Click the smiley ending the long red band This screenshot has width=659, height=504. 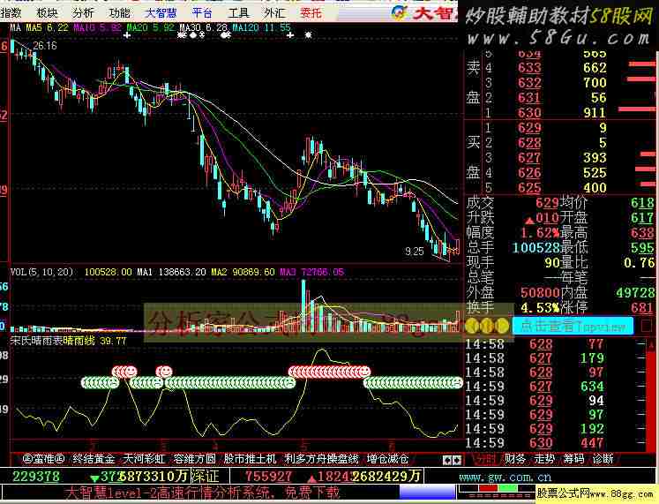tap(364, 372)
